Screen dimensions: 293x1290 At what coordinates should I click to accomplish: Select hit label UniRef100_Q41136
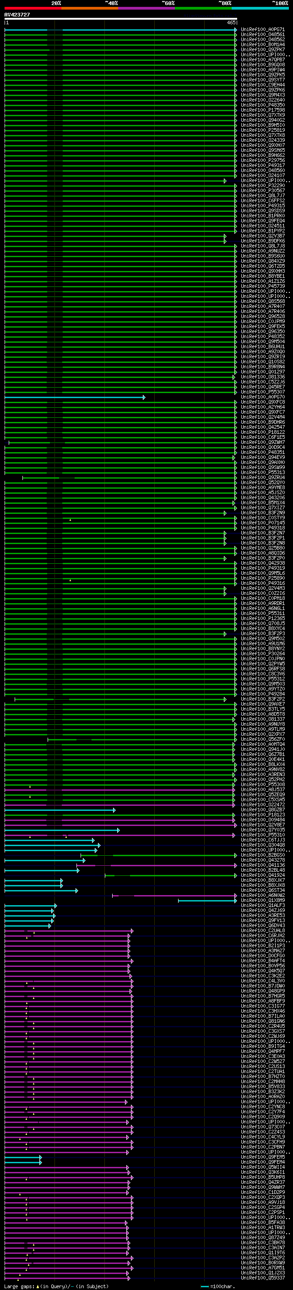pos(262,865)
